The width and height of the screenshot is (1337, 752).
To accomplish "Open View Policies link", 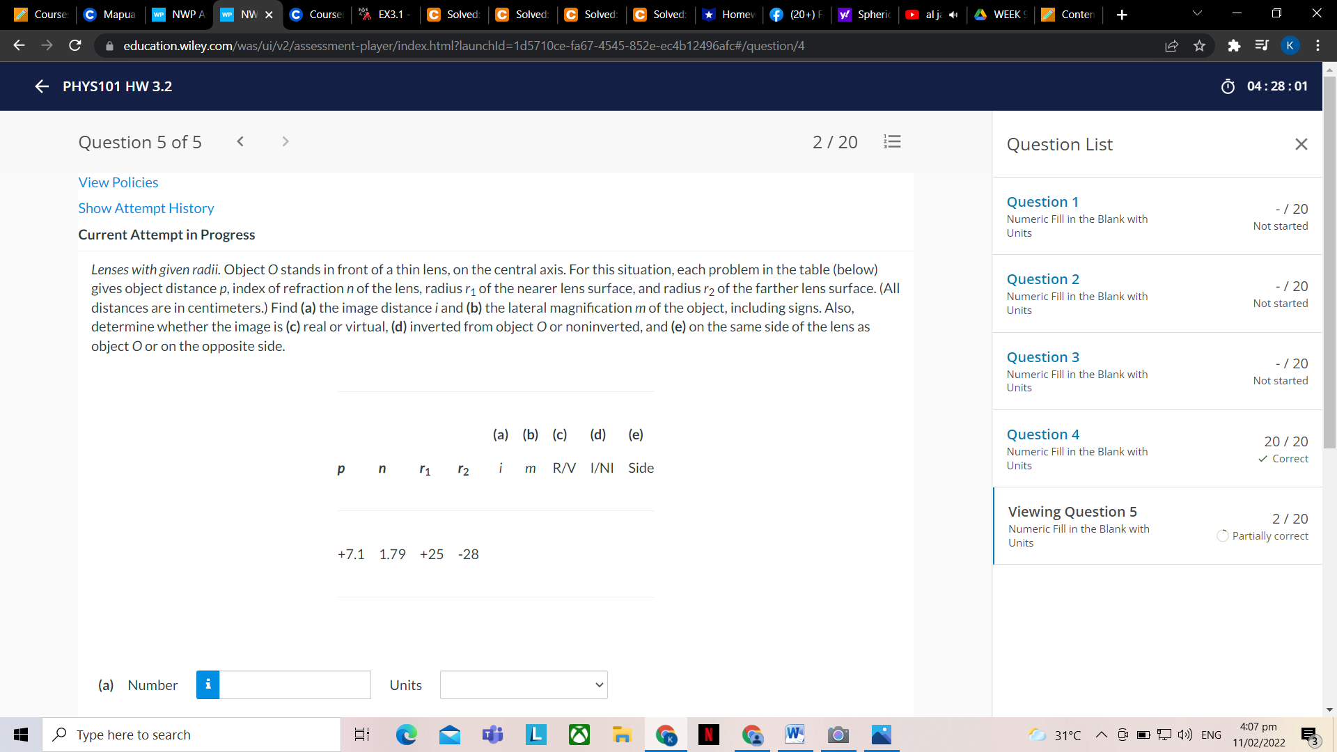I will pos(118,182).
